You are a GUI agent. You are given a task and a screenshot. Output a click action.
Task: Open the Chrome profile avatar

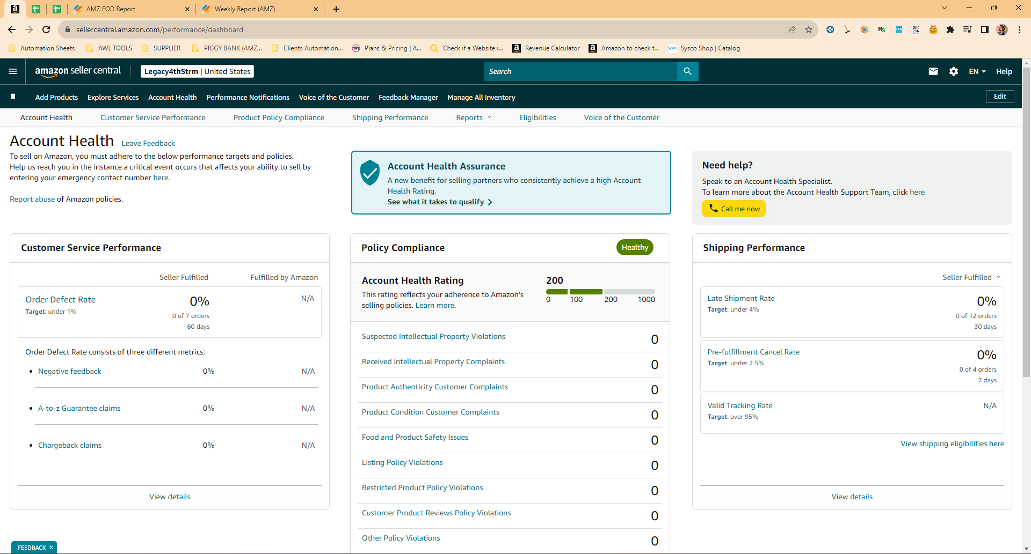(x=1002, y=29)
